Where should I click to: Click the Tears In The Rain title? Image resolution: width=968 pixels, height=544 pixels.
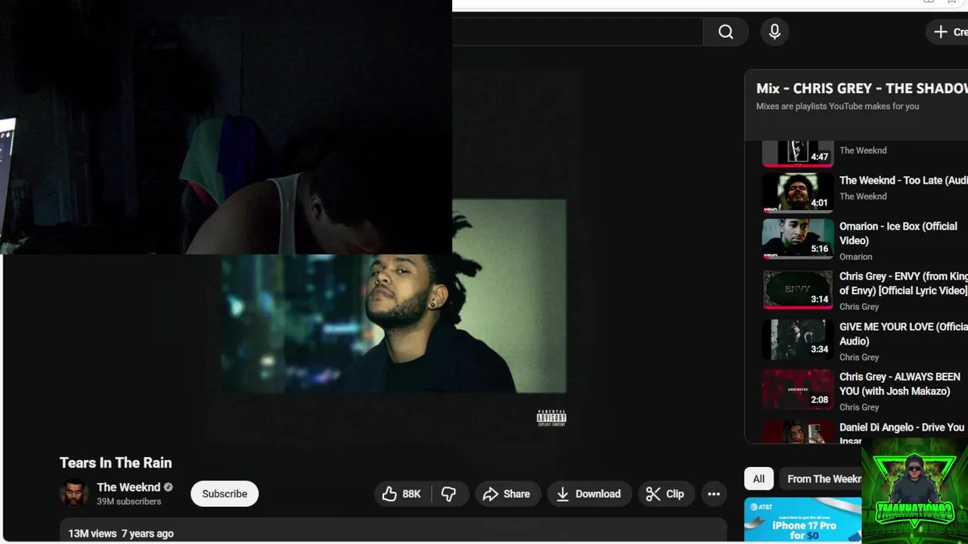[116, 463]
